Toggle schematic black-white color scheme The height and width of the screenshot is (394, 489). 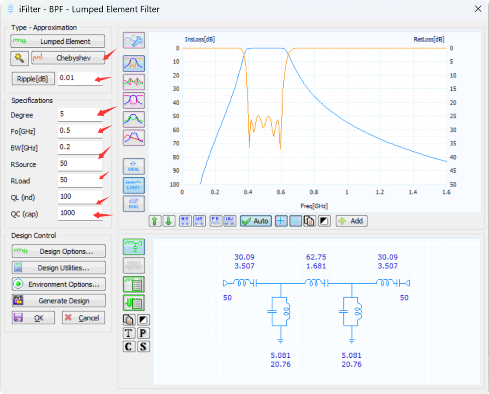143,320
